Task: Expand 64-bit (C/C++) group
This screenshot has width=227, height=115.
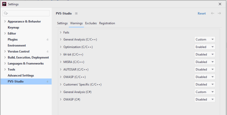Action: 61,55
